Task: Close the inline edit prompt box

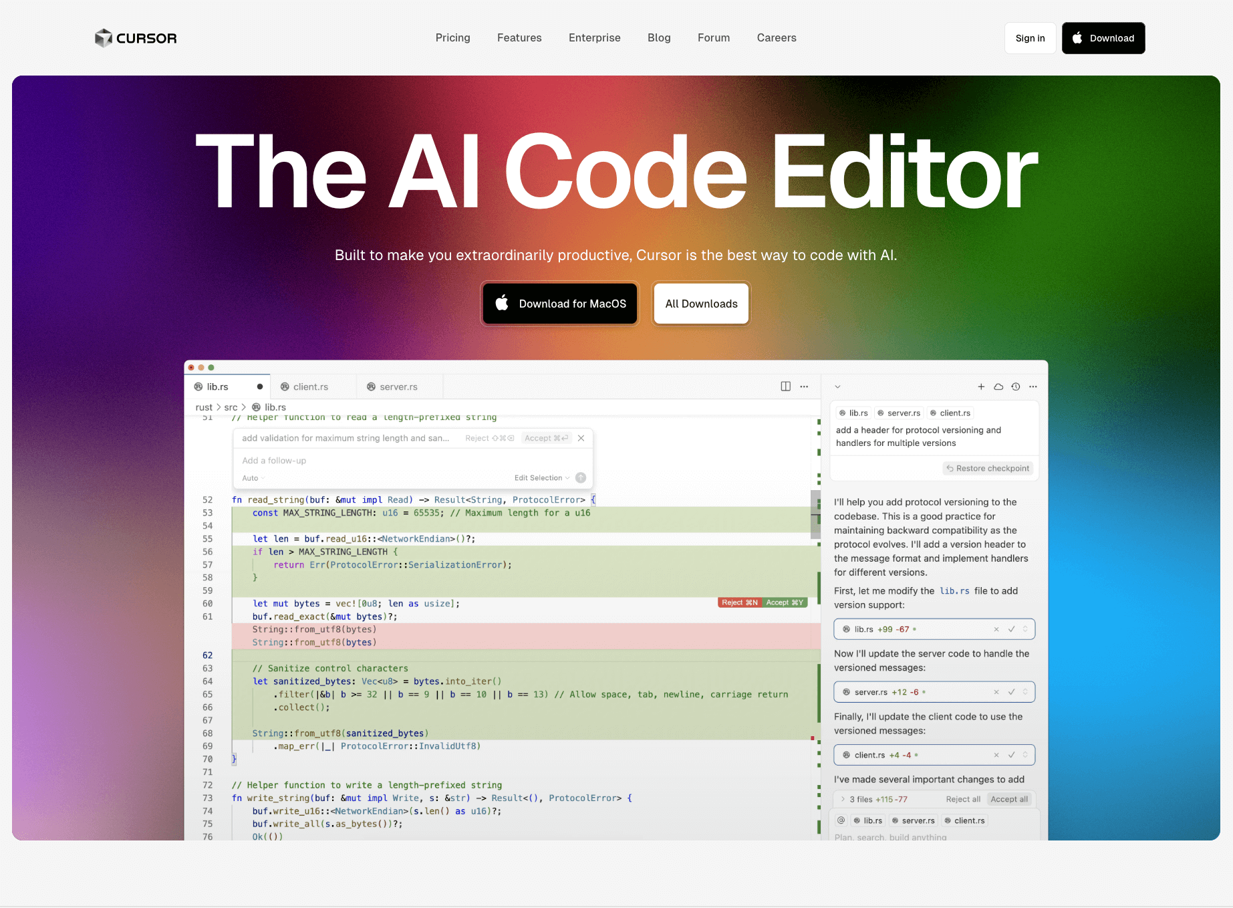Action: point(581,438)
